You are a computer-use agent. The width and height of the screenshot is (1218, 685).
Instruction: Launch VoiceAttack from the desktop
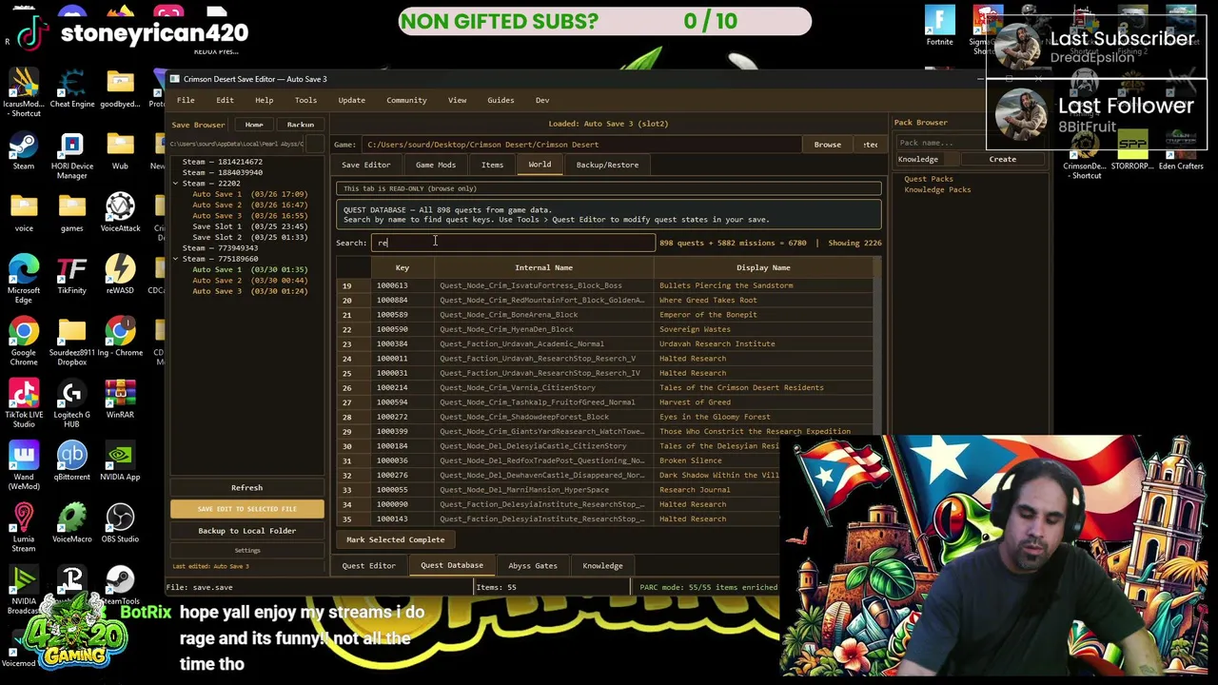(x=120, y=214)
